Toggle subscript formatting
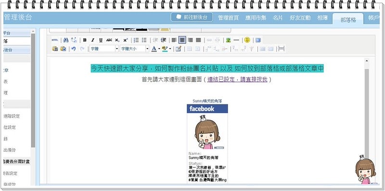 point(117,40)
